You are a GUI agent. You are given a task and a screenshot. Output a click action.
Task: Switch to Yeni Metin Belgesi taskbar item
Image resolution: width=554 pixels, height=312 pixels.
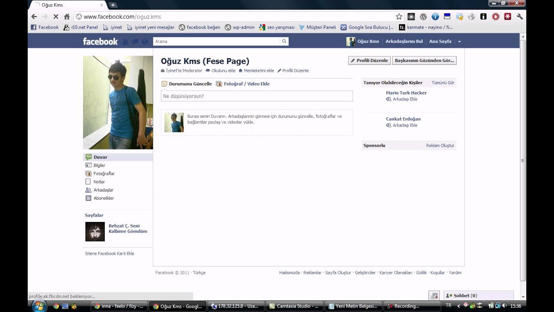353,306
